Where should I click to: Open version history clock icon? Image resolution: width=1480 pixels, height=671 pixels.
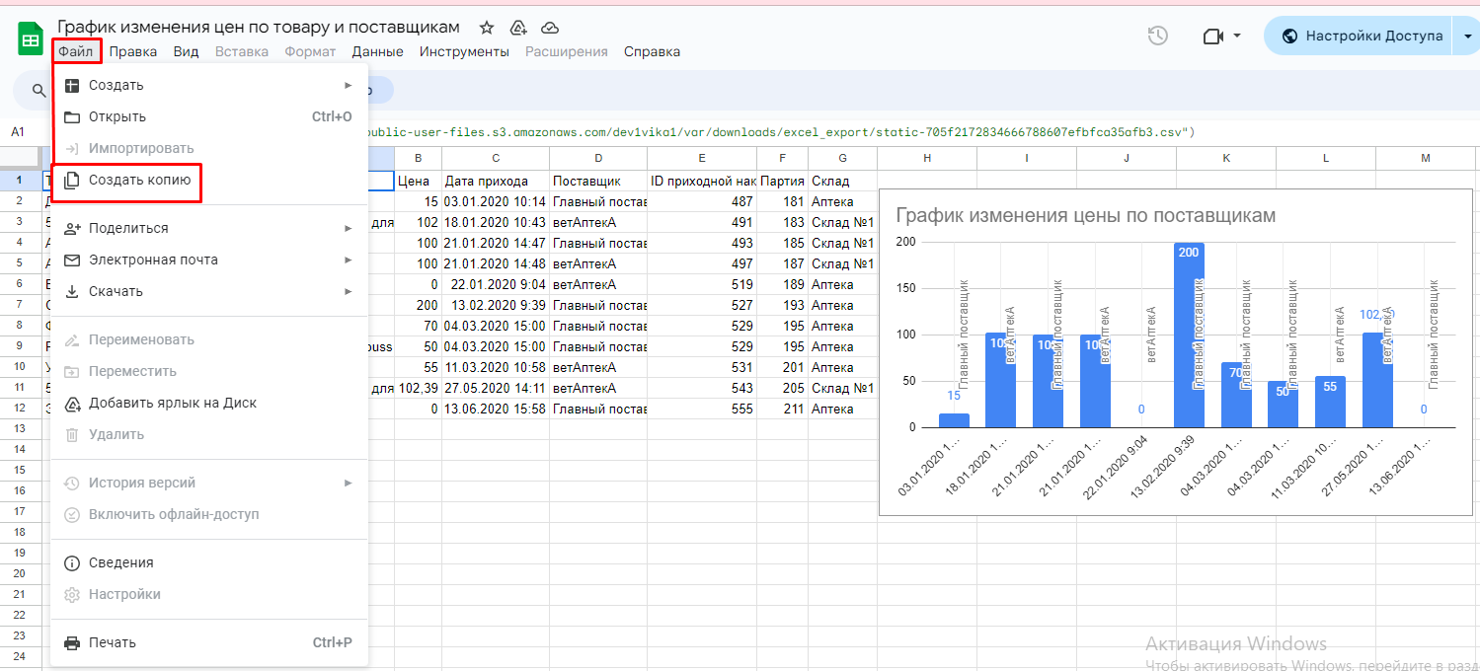coord(1157,36)
